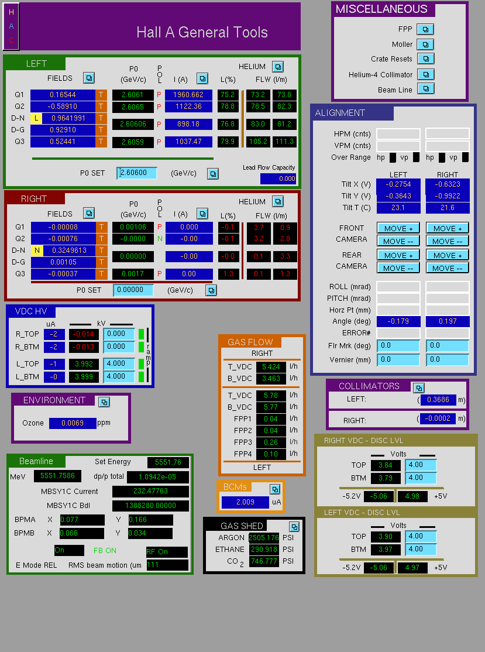
Task: Click LEFT D-N 'L' status indicator
Action: (x=36, y=118)
